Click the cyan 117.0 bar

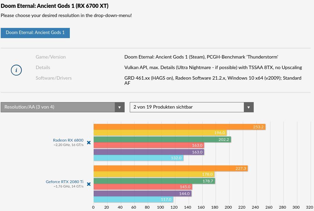(134, 199)
